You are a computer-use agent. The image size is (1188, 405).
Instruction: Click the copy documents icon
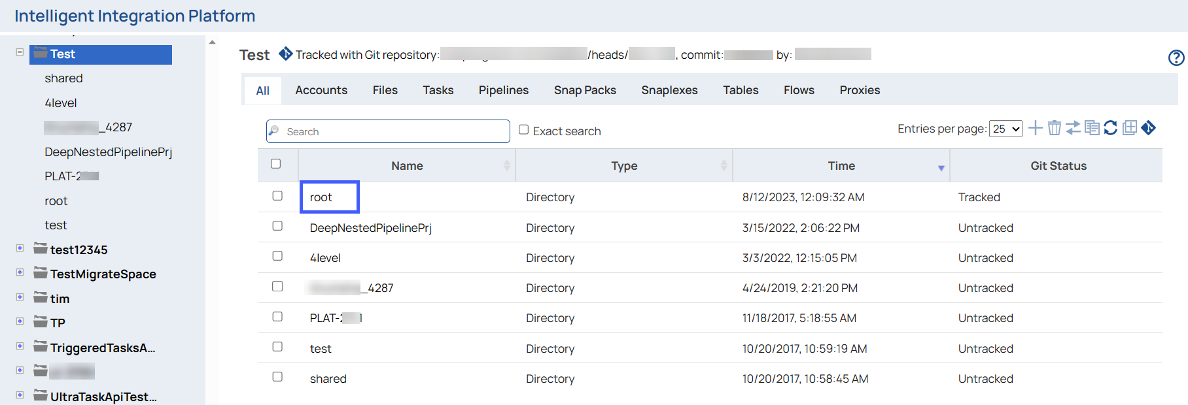click(1092, 128)
